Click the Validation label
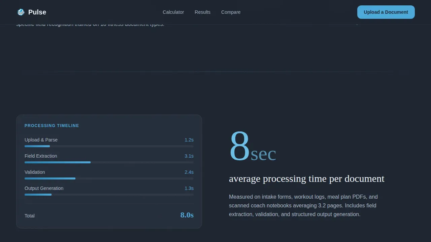431x242 pixels. tap(35, 172)
